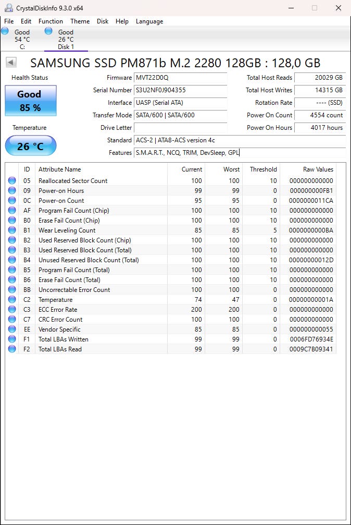Viewport: 351px width, 525px height.
Task: Open the File menu
Action: pyautogui.click(x=9, y=21)
